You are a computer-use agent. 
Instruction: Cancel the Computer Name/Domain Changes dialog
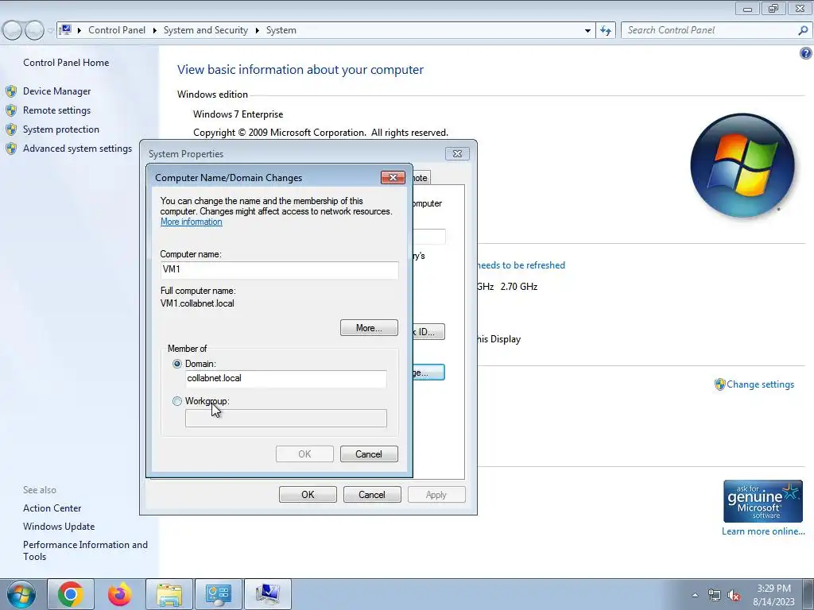369,454
